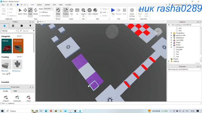
Task: Undo last action in title toolbar
Action: (25, 5)
